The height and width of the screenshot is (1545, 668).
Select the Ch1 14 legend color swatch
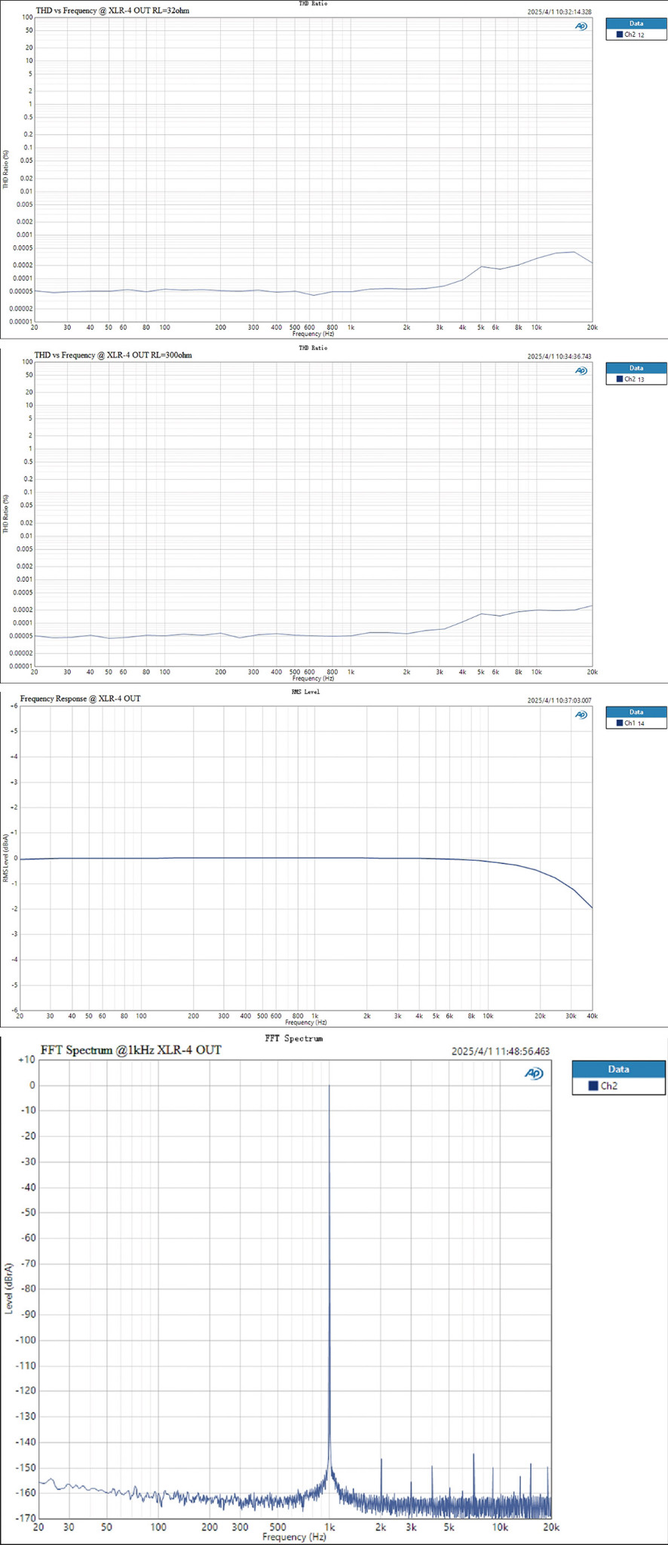[x=619, y=723]
